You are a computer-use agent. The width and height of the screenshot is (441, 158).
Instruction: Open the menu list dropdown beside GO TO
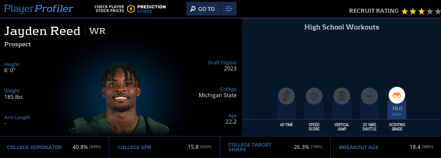229,9
